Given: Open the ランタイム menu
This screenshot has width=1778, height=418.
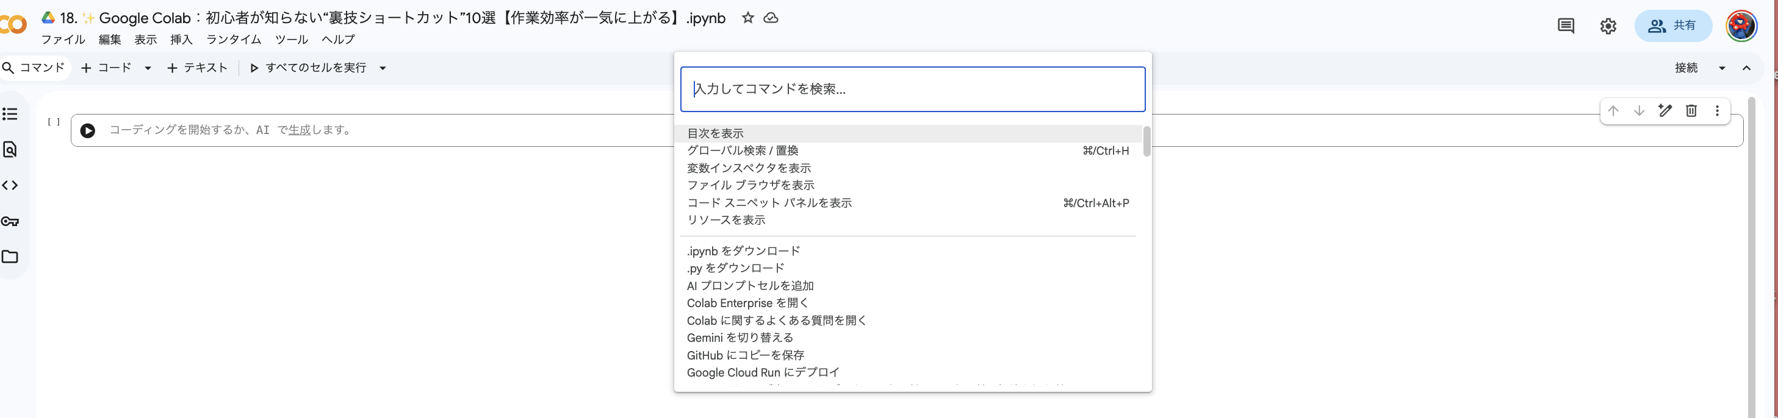Looking at the screenshot, I should pos(234,40).
